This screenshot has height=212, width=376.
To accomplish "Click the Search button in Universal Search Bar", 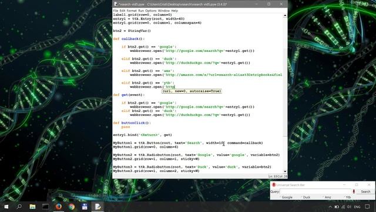I will pos(365,191).
